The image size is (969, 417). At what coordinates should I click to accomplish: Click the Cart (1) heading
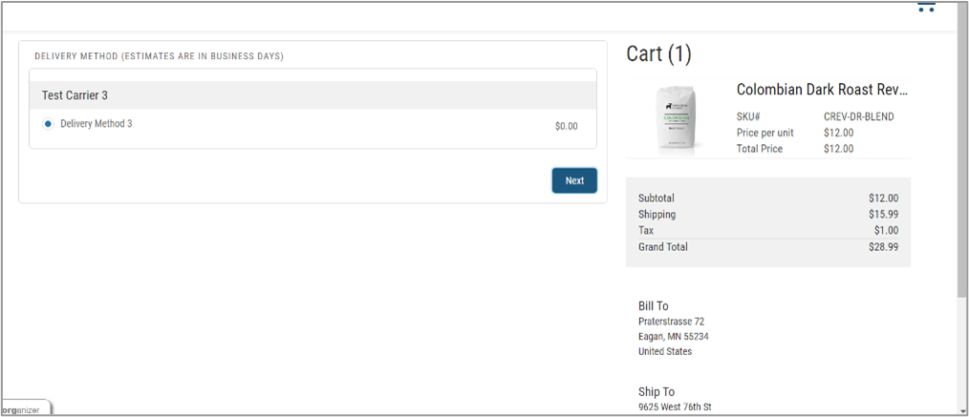coord(658,54)
